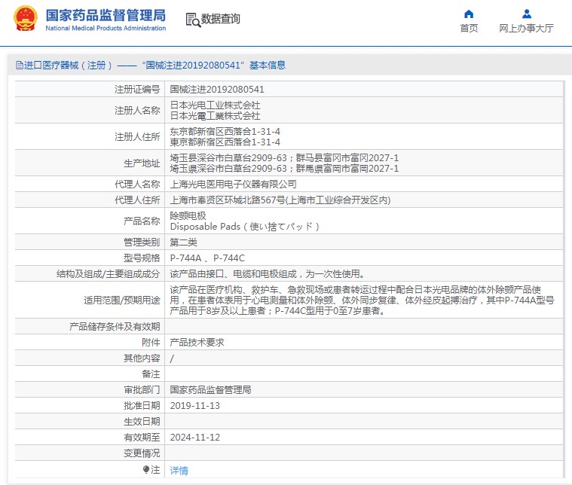
Task: Click the 有效期至 label
Action: click(x=142, y=438)
